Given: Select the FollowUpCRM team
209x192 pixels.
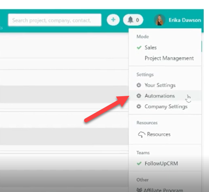Looking at the screenshot, I should (161, 163).
